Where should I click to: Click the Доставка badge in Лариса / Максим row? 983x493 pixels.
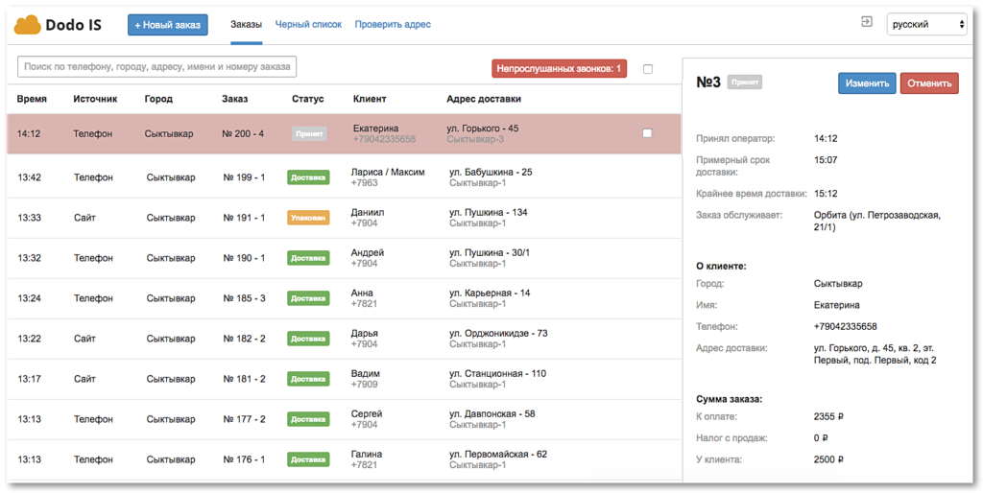click(308, 177)
